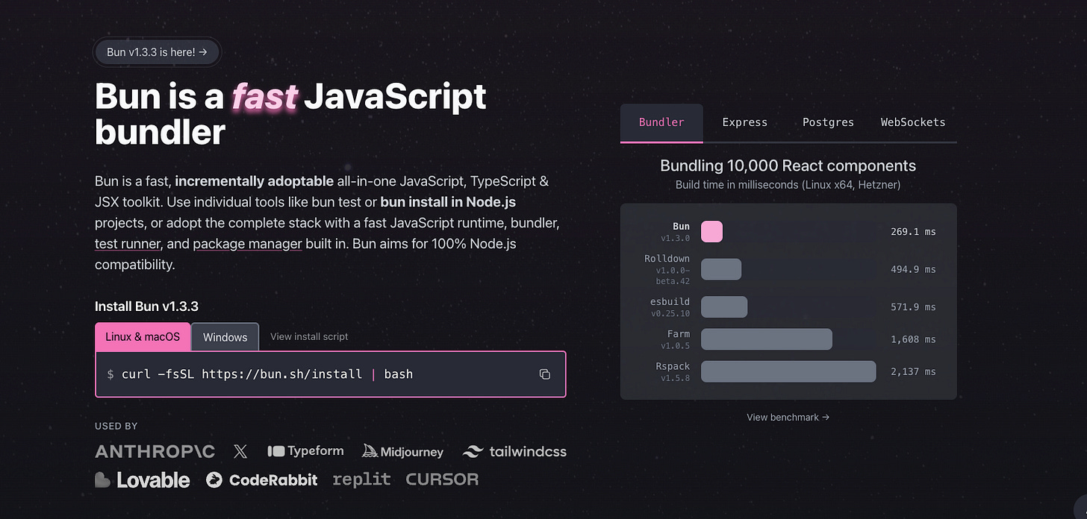Click the highlighted word fast in headline
Screen dimensions: 1087x519
(x=265, y=98)
